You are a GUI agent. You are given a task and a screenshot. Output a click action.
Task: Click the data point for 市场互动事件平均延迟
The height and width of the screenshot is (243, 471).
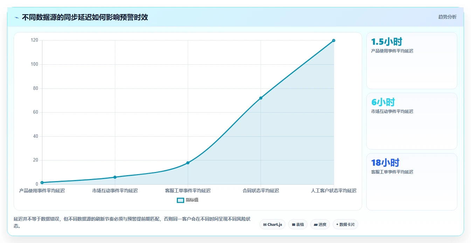[115, 177]
